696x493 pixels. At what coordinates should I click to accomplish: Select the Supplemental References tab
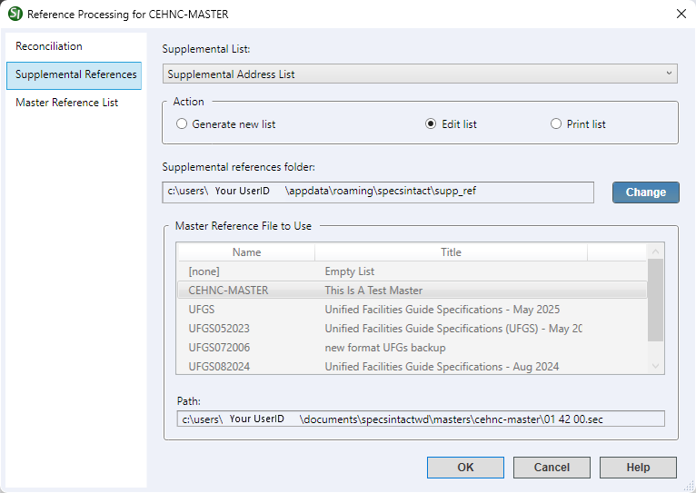tap(75, 75)
